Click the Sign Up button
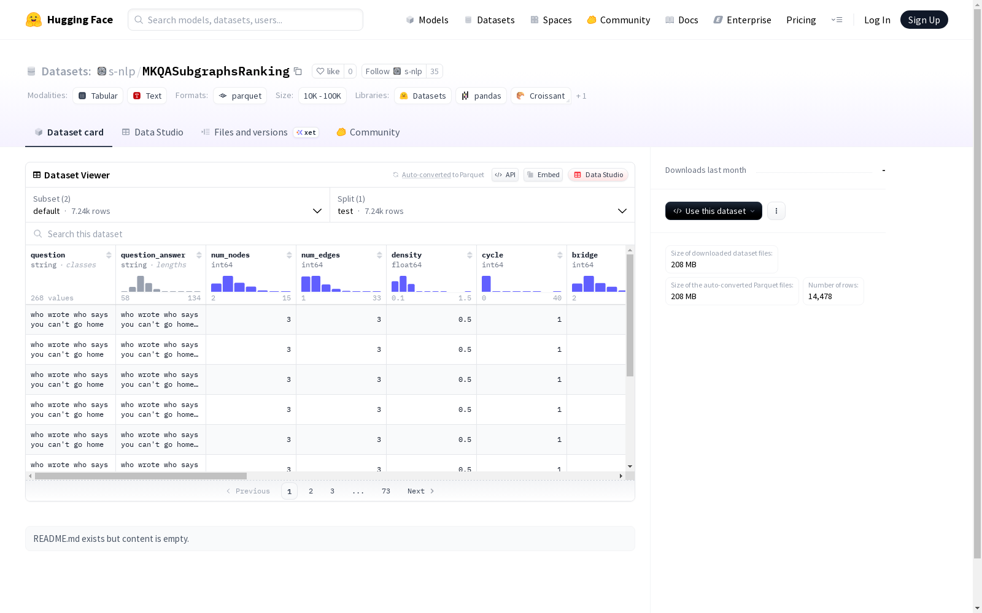 [924, 20]
